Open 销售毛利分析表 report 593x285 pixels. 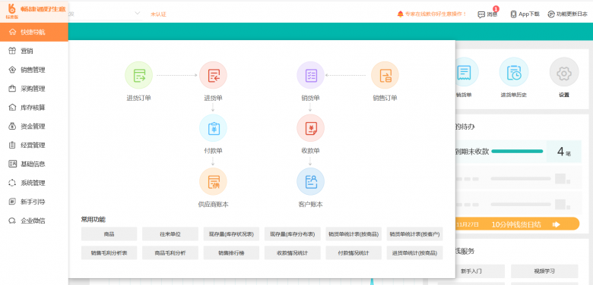[x=109, y=253]
